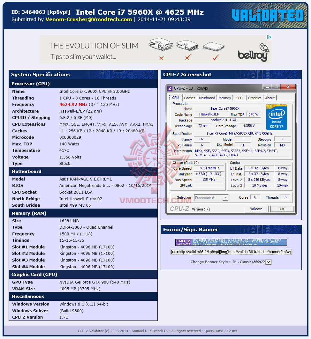311x339 pixels.
Task: Click the bellroy owl logo in the ad
Action: [x=254, y=53]
